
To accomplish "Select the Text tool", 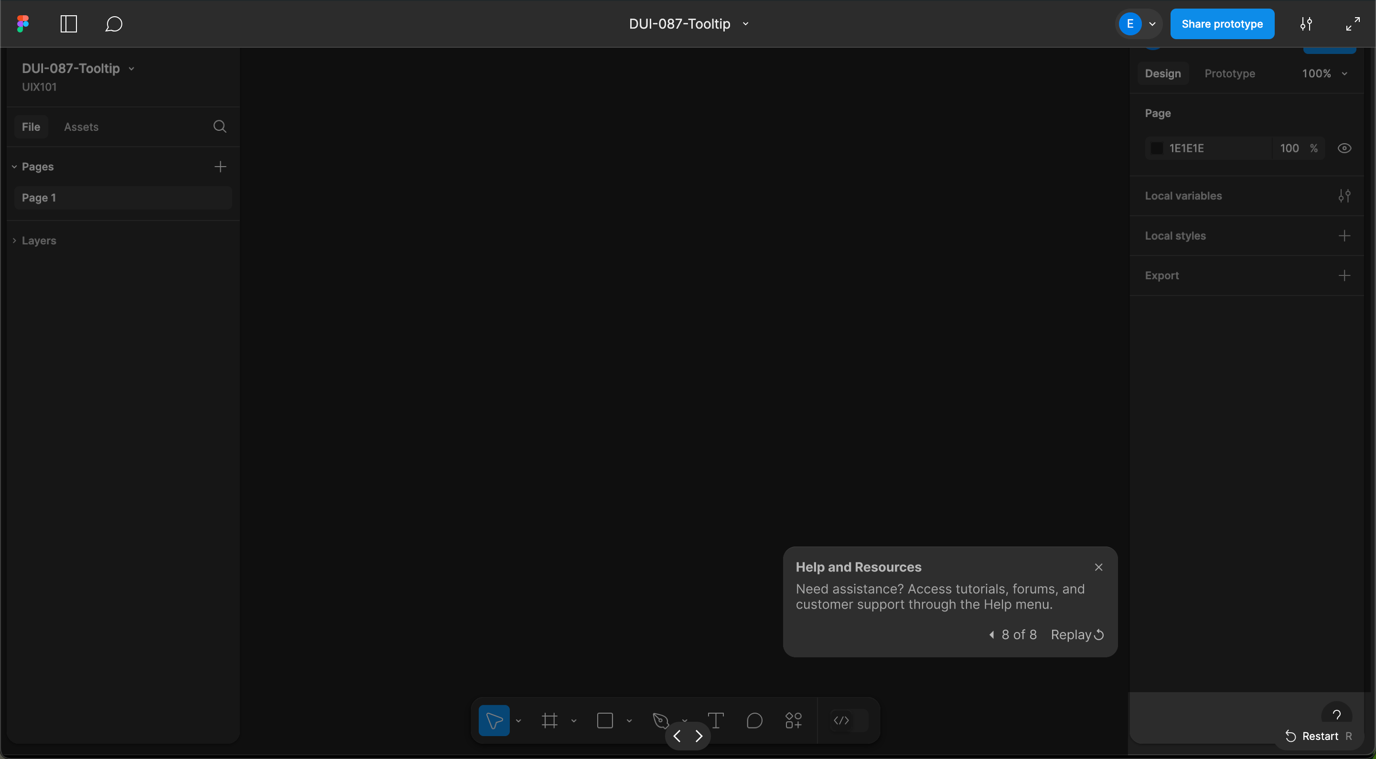I will pos(715,720).
